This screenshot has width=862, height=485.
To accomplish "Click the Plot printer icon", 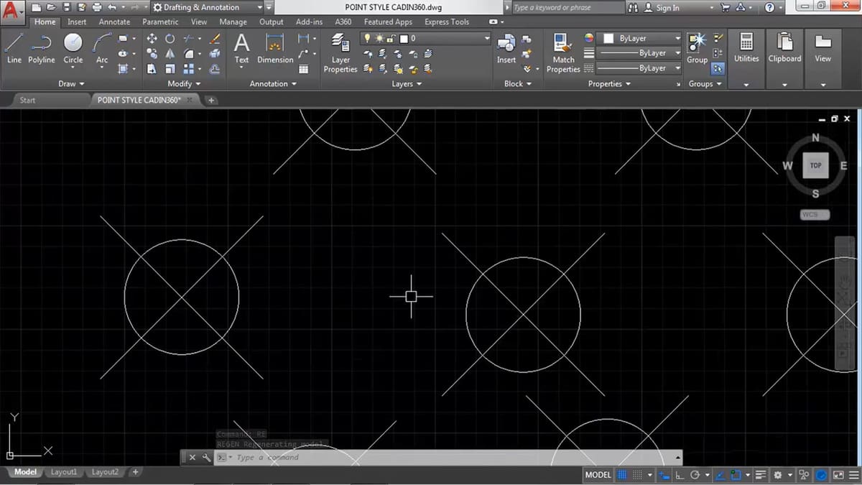I will 97,7.
